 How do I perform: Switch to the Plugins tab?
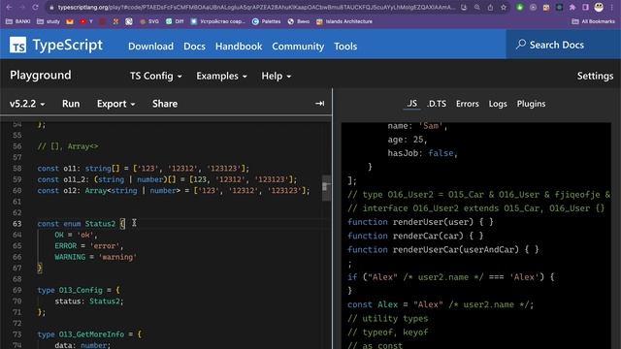point(531,104)
